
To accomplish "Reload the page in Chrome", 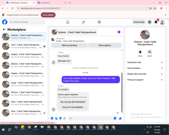I will coord(13,8).
